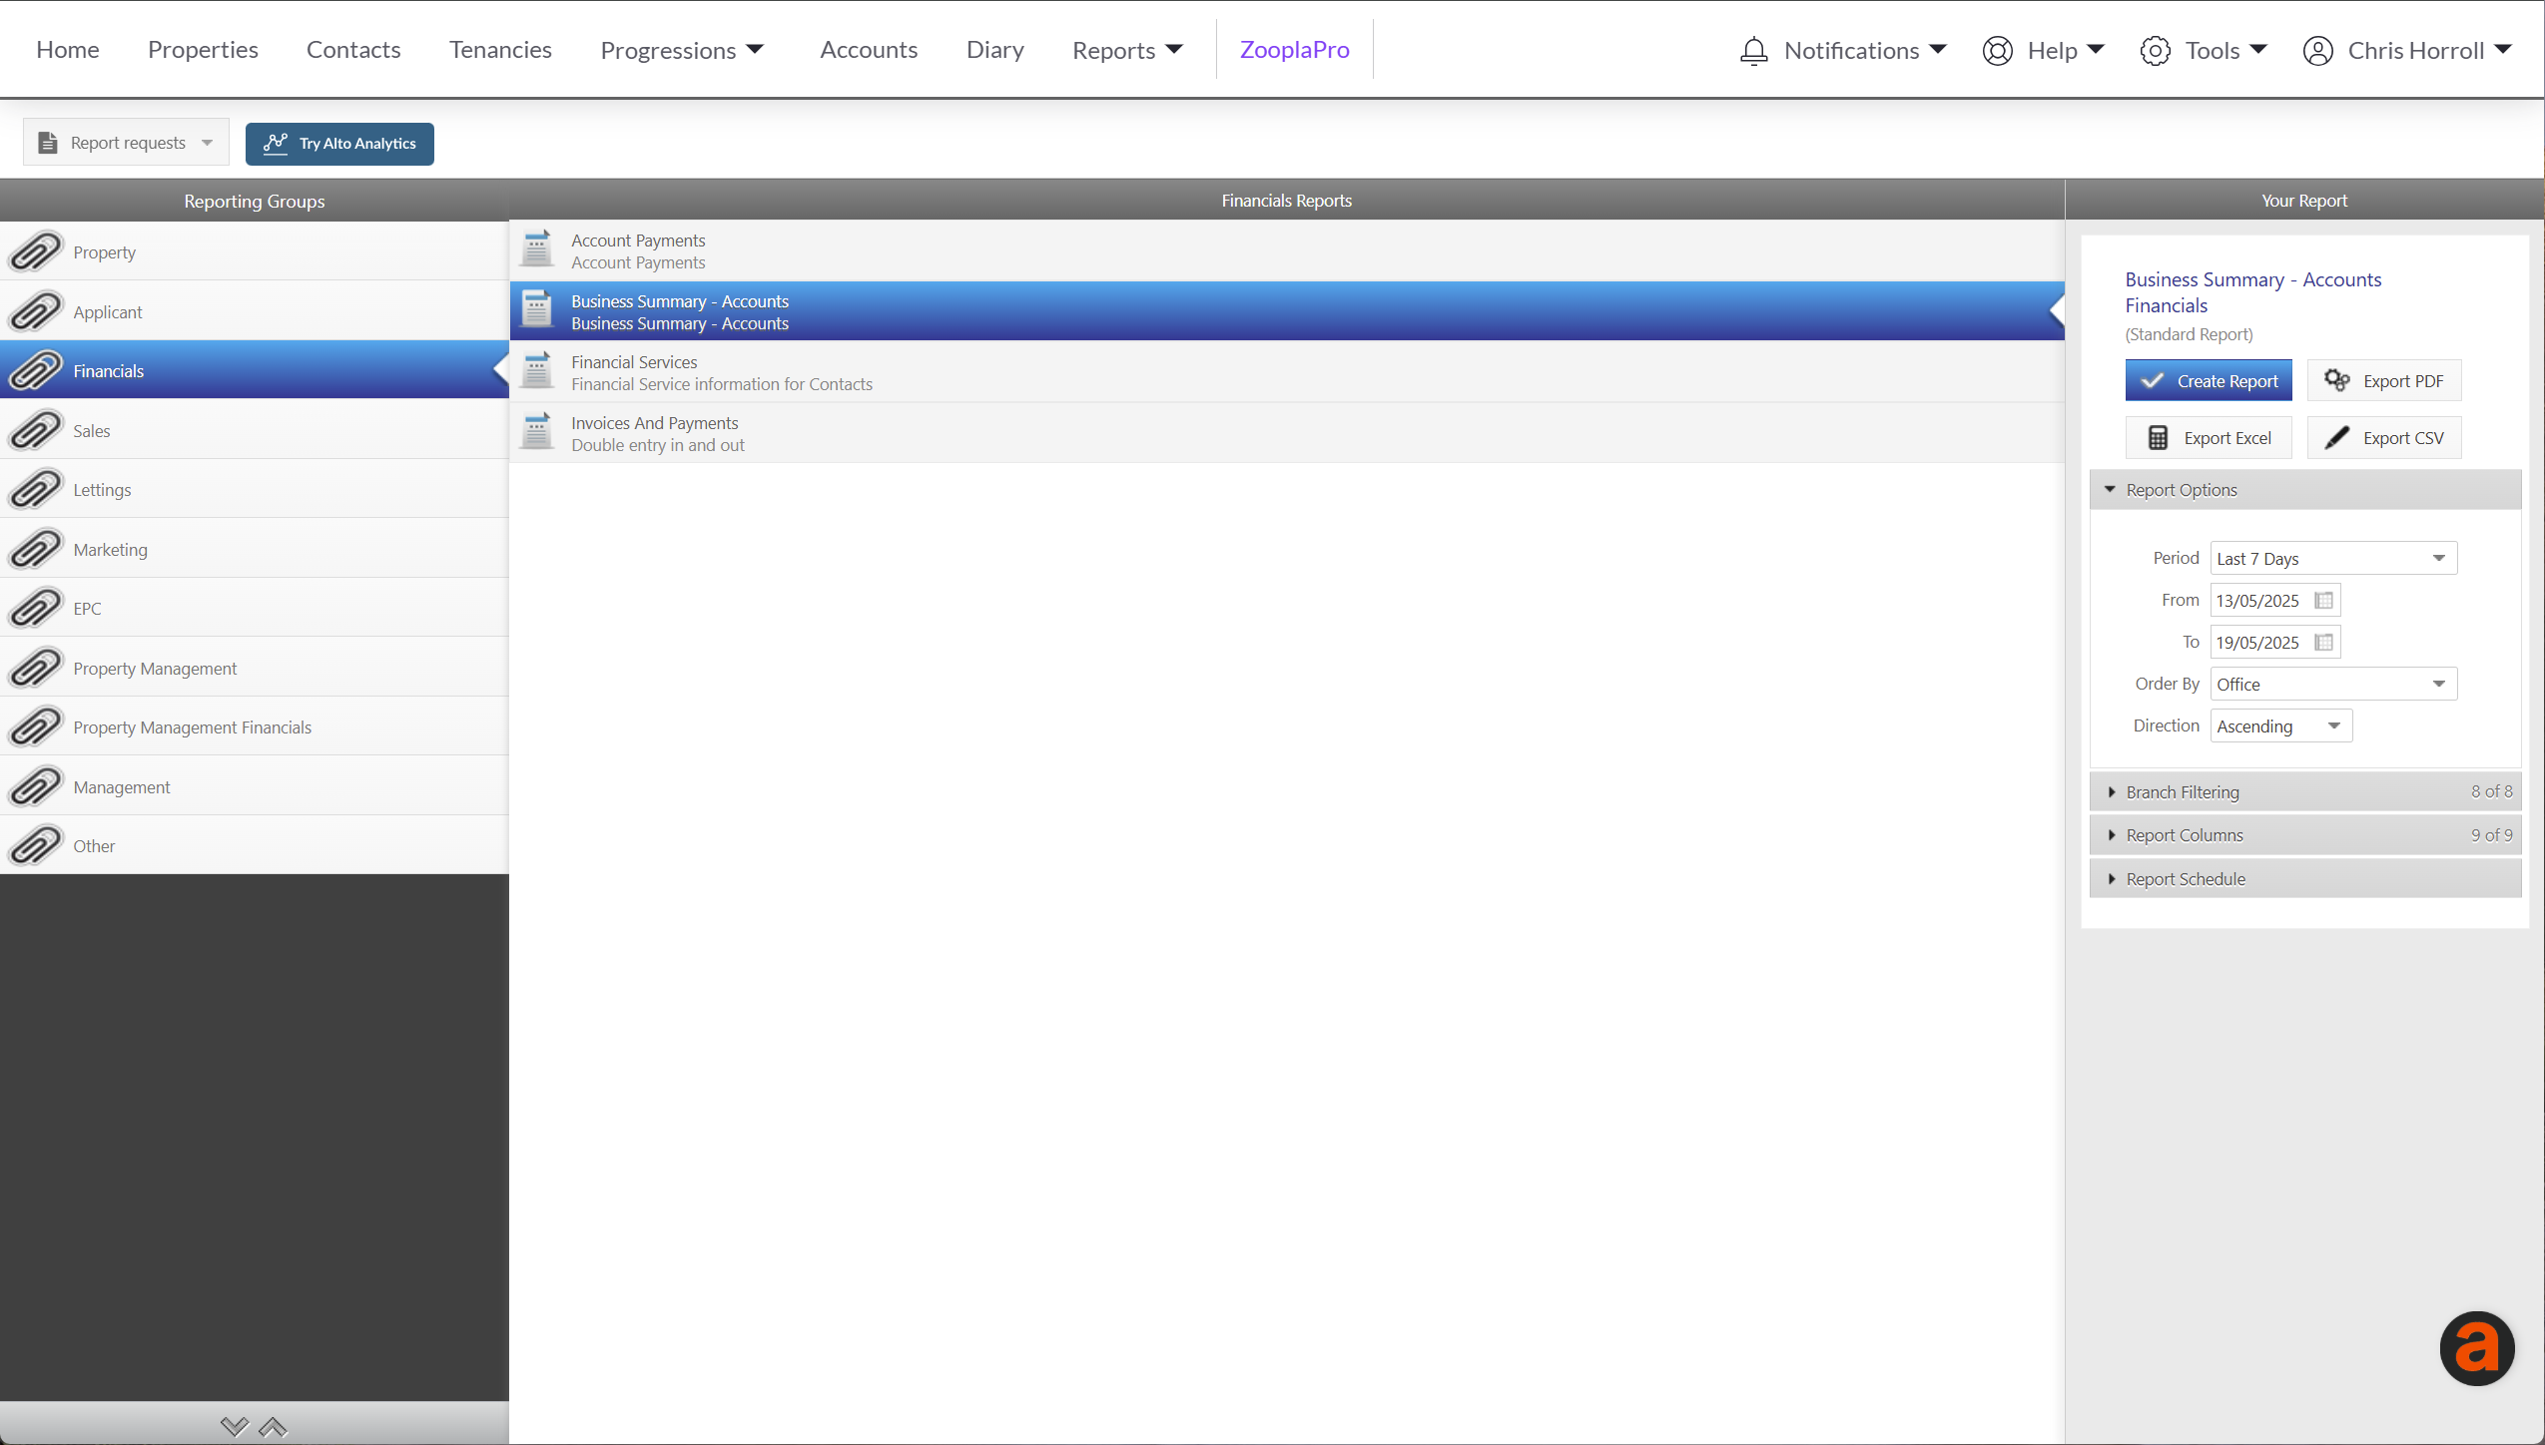The image size is (2545, 1445).
Task: Click the paperclip icon beside Applicant group
Action: (x=36, y=311)
